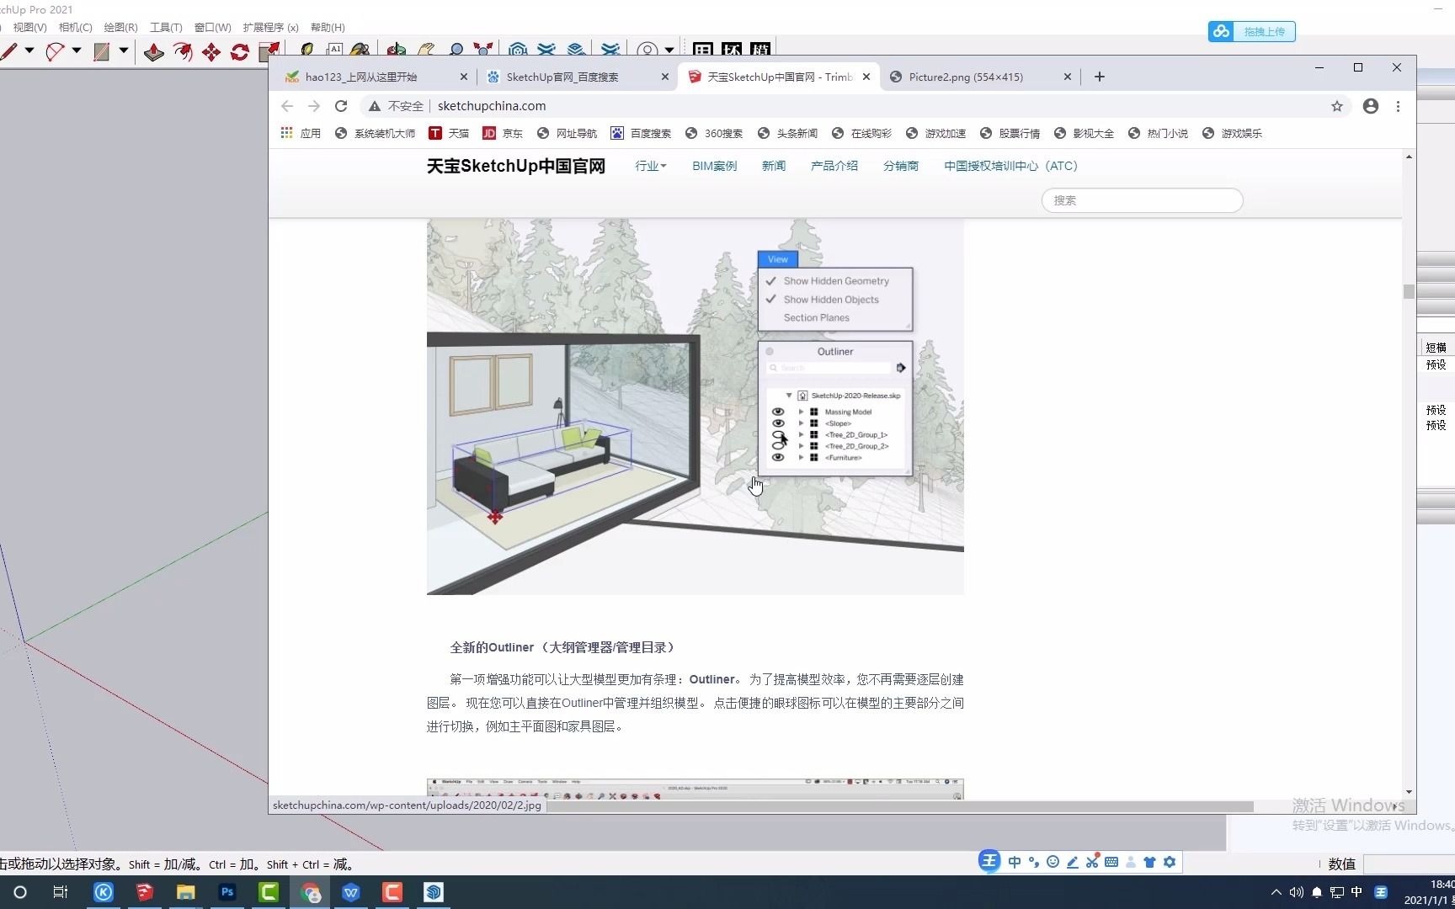Open the IME settings gear icon

[1170, 862]
